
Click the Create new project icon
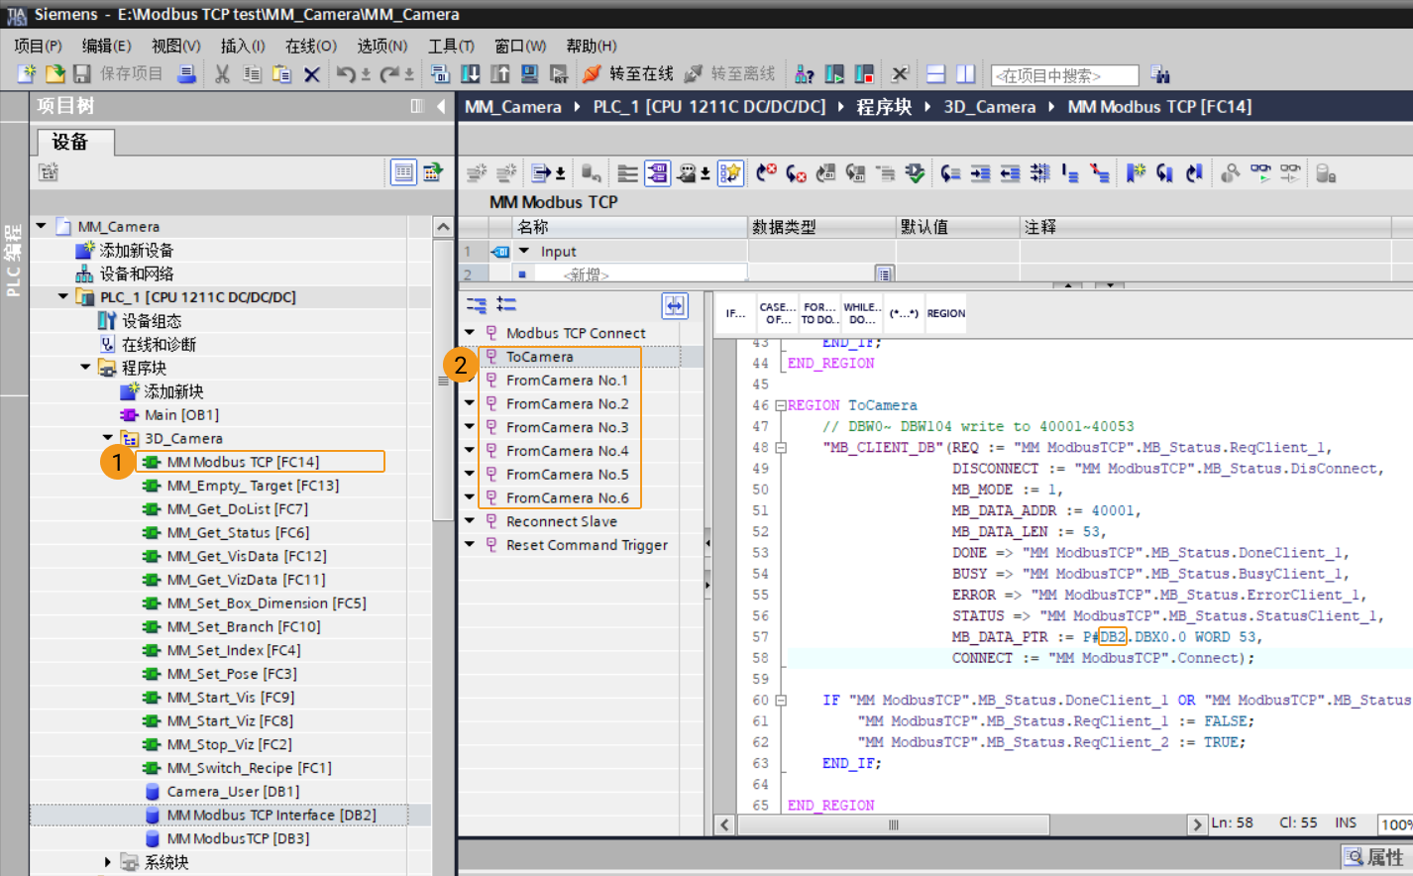28,73
